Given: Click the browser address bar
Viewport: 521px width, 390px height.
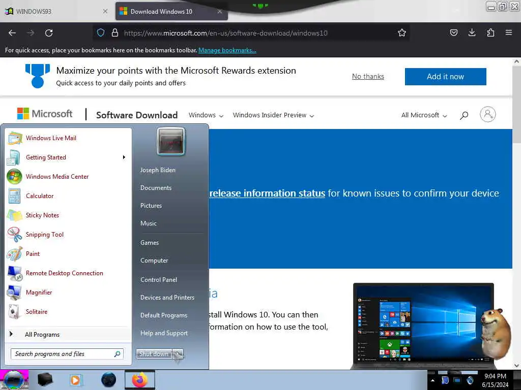Looking at the screenshot, I should click(251, 33).
